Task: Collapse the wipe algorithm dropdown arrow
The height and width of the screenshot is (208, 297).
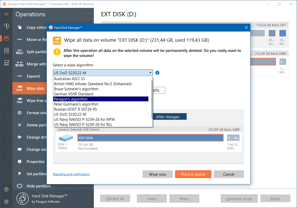Action: tap(150, 73)
